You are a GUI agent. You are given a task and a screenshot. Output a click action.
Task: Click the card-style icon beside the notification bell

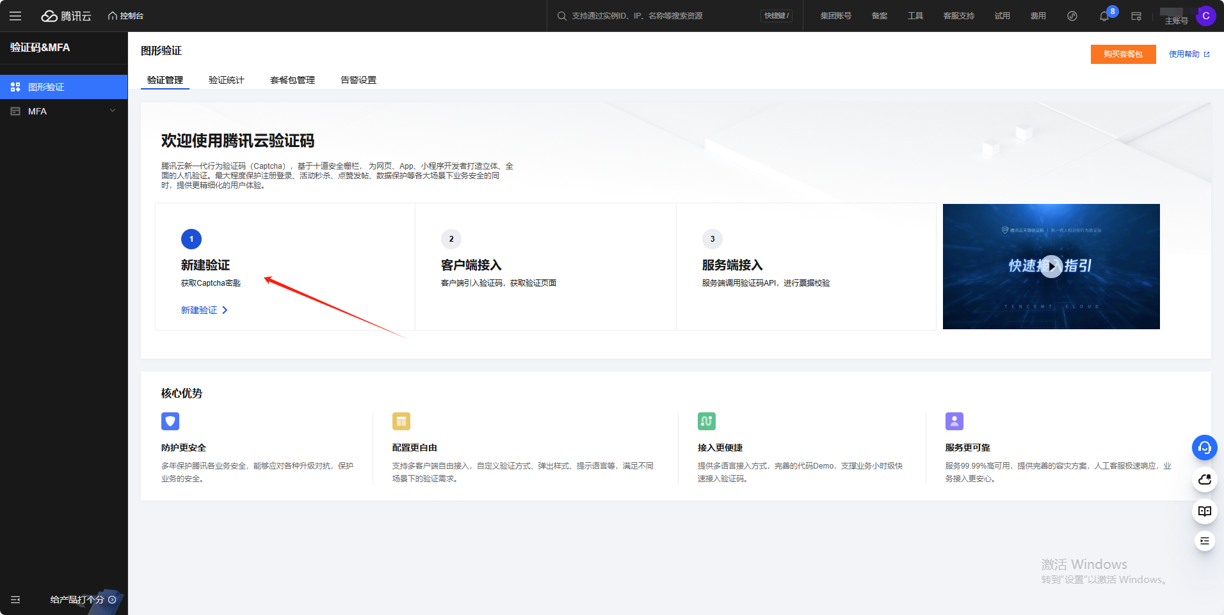1136,16
